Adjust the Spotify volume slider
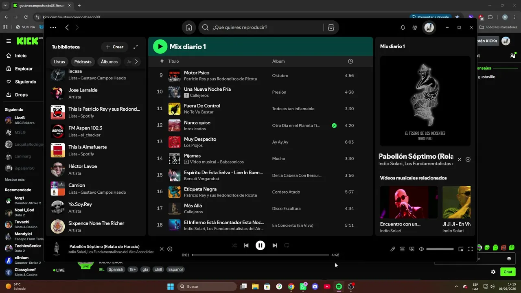Screen dimensions: 521x293 (440, 249)
